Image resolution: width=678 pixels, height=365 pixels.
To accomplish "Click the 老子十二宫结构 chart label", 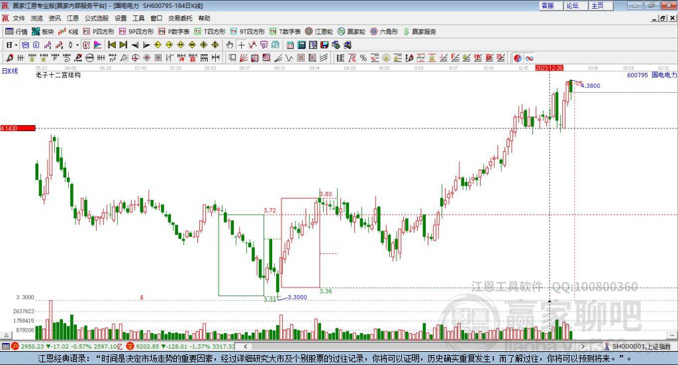I will point(58,75).
